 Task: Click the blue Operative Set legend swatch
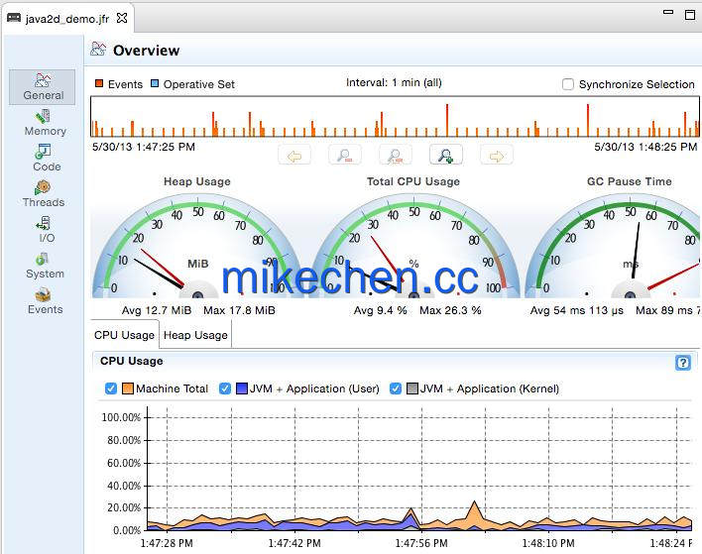(155, 83)
